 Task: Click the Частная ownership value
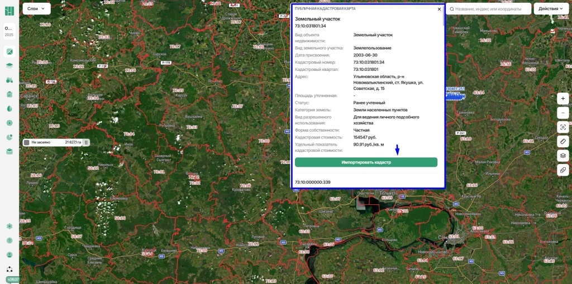click(x=361, y=130)
